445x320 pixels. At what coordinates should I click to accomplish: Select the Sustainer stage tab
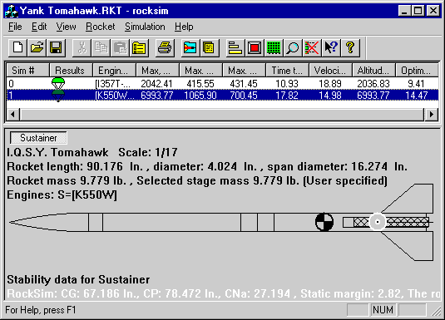(x=38, y=138)
